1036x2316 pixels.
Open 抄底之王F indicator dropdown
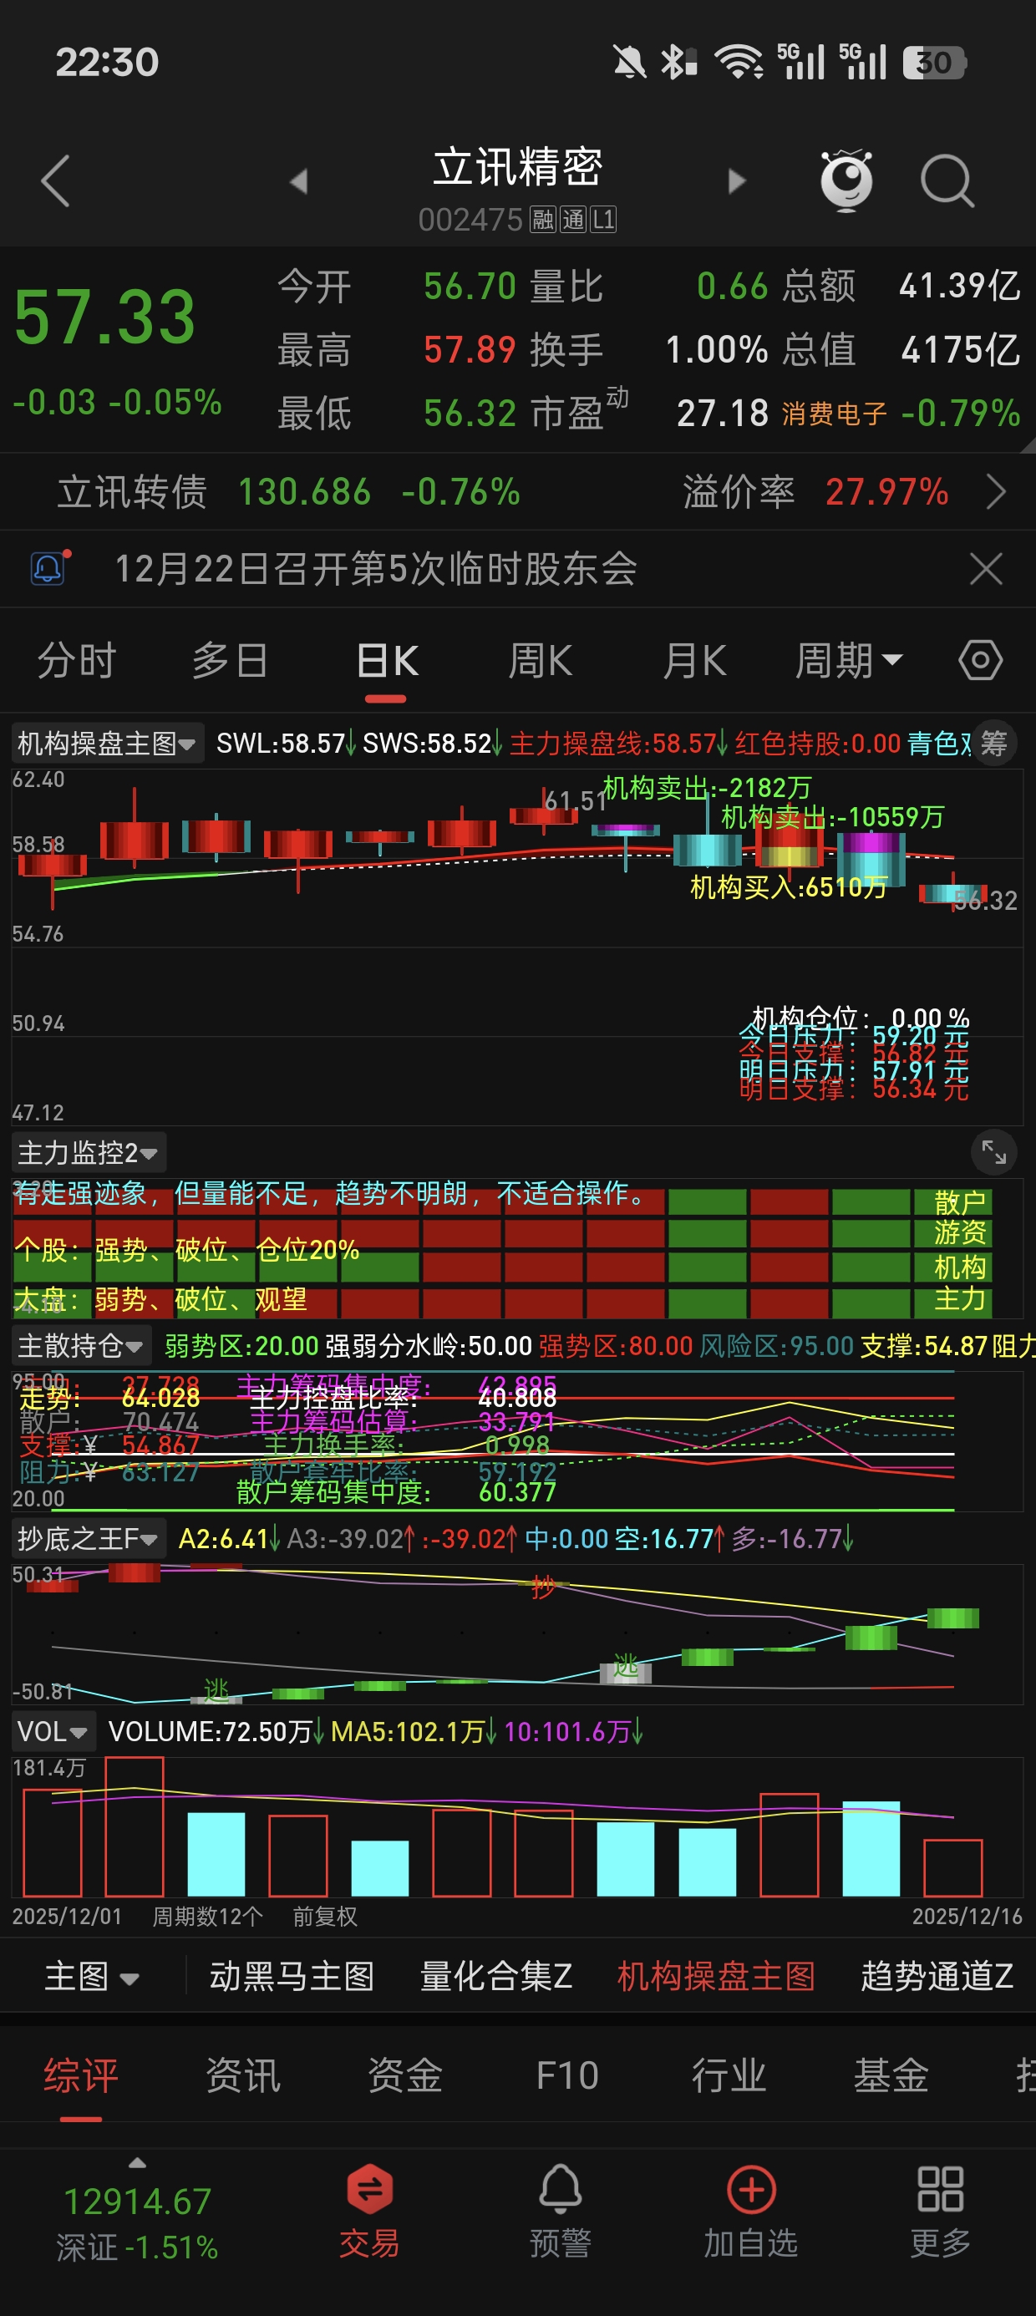click(88, 1538)
